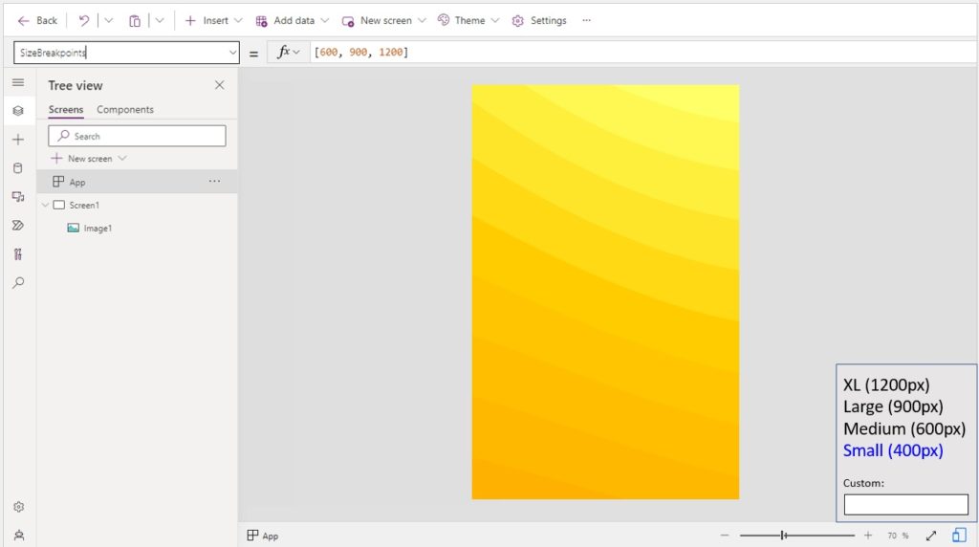Zoom in with the plus button
The height and width of the screenshot is (547, 979).
[x=868, y=536]
